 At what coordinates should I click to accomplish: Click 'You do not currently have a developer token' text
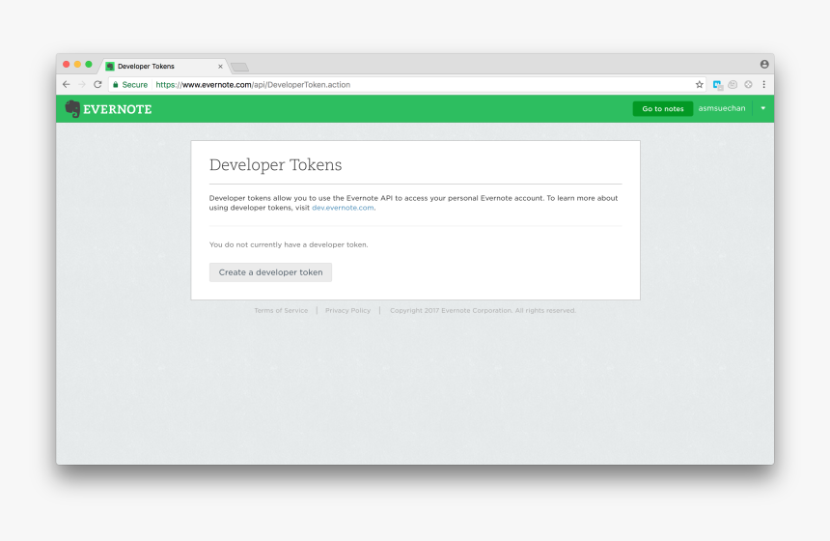tap(289, 244)
